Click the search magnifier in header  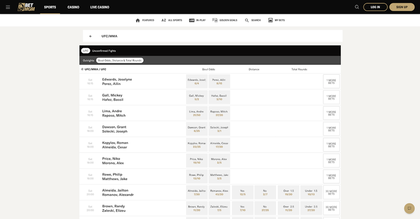[357, 7]
